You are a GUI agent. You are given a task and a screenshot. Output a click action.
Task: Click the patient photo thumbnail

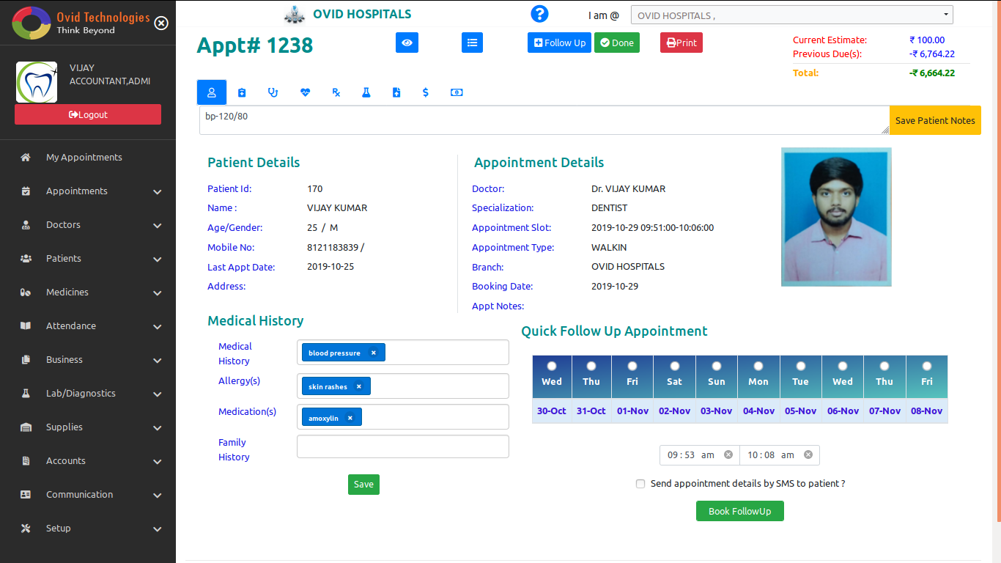click(836, 217)
